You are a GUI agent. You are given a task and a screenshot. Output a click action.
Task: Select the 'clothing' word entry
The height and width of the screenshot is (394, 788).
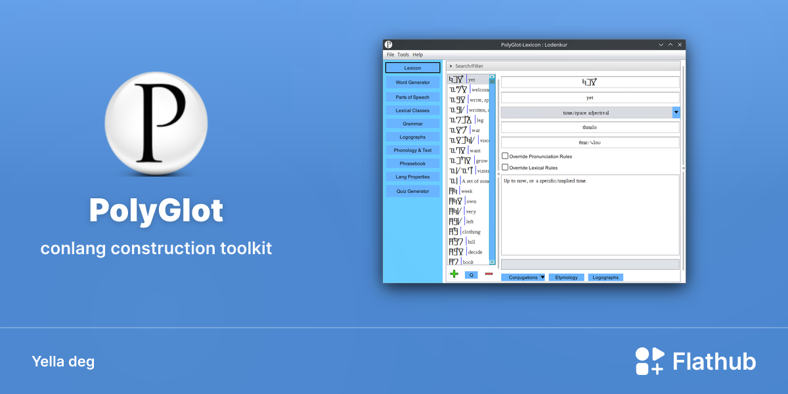(x=468, y=232)
